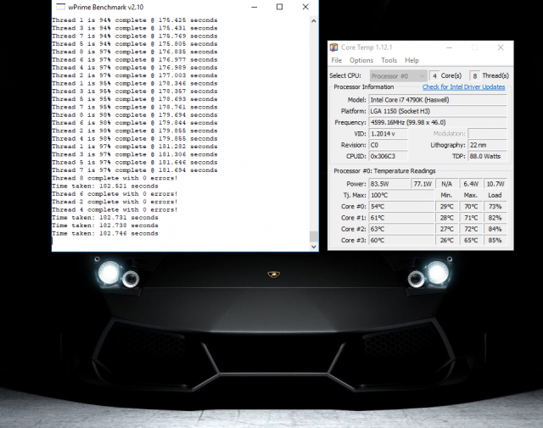The image size is (543, 428).
Task: Close the Core Temp window
Action: (499, 47)
